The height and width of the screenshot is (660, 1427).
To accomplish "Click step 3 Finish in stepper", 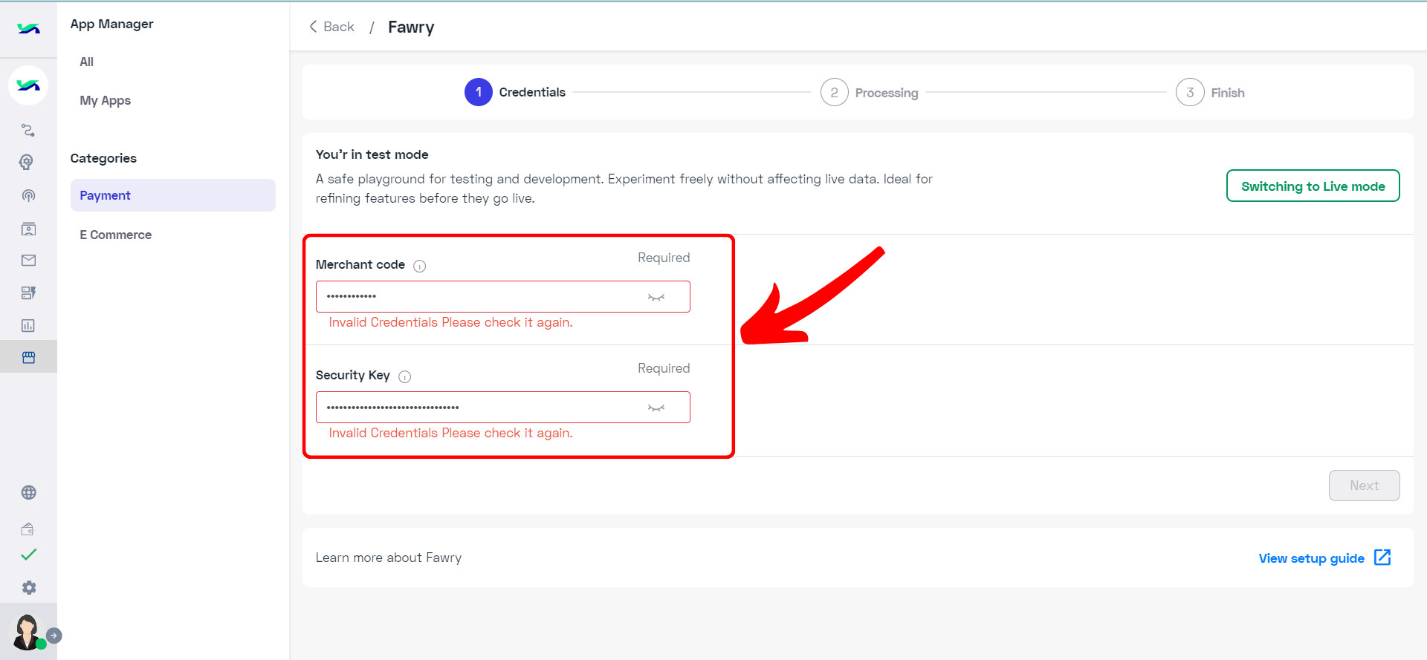I will point(1210,93).
